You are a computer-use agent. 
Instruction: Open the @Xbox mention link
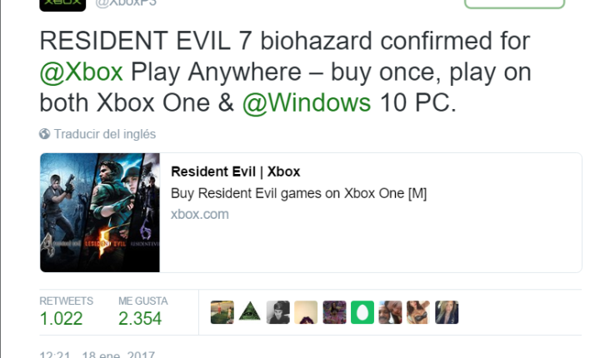tap(81, 72)
